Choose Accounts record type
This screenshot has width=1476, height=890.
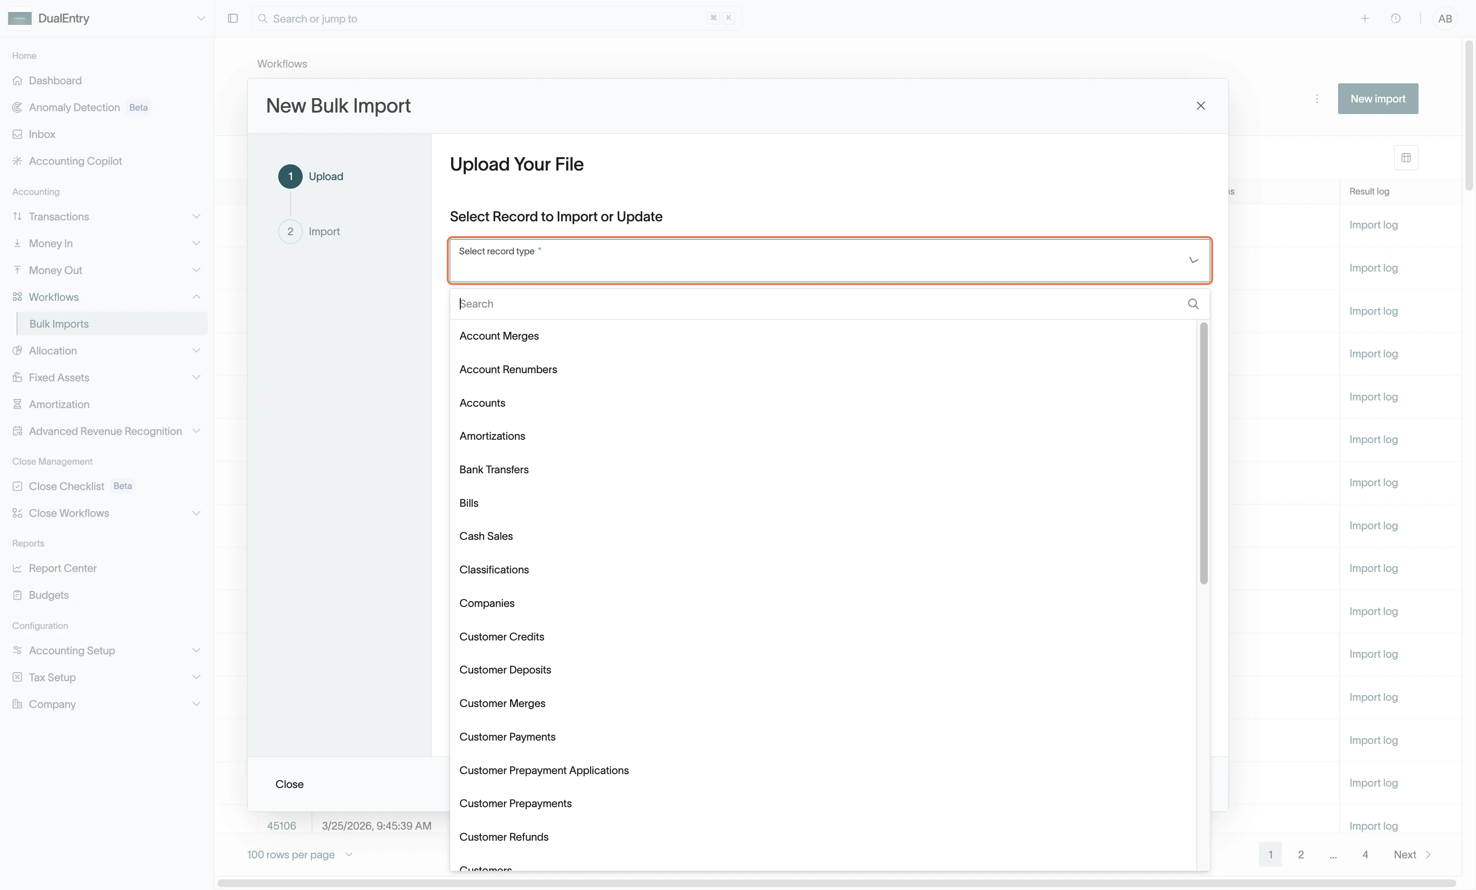(823, 403)
